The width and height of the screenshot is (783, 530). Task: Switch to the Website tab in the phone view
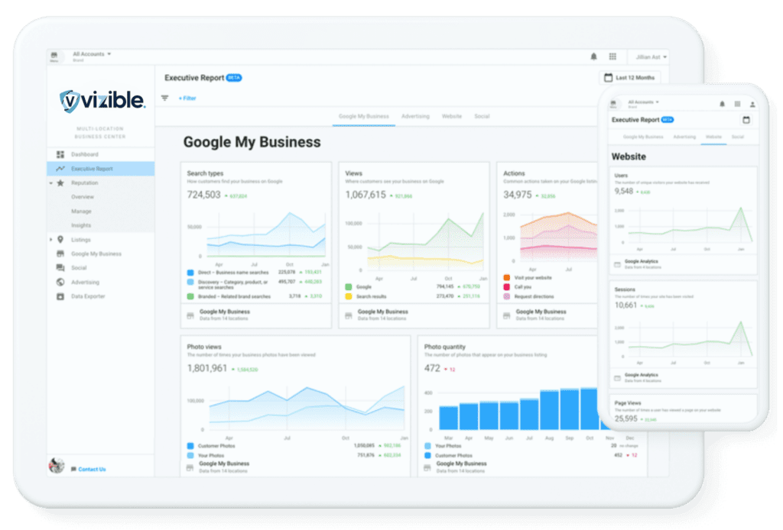(713, 137)
